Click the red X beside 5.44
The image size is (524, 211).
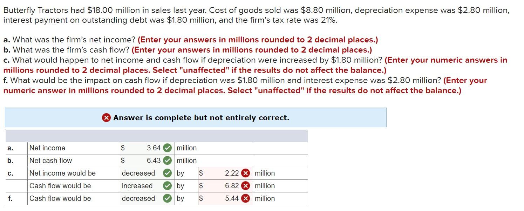tap(246, 198)
